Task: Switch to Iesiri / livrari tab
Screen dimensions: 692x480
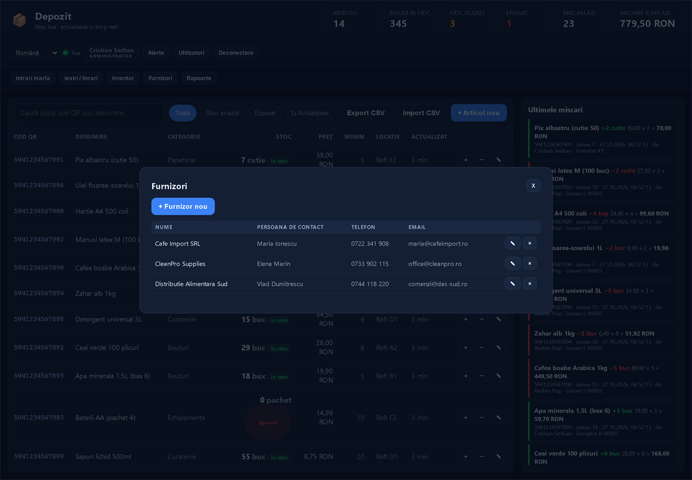Action: tap(81, 78)
